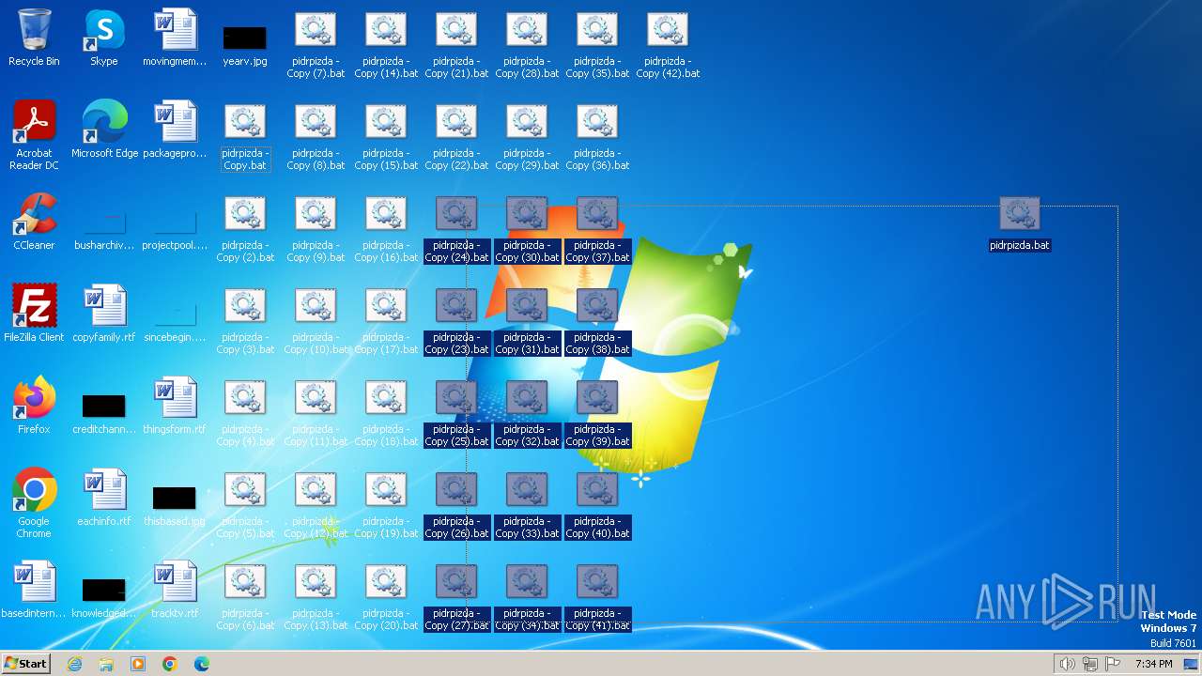1202x676 pixels.
Task: Open the Start menu
Action: coord(25,663)
